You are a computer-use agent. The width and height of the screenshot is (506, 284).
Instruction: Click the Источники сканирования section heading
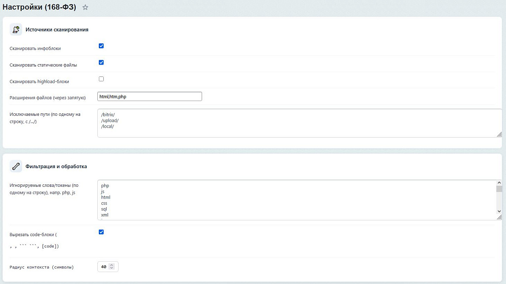pyautogui.click(x=57, y=30)
